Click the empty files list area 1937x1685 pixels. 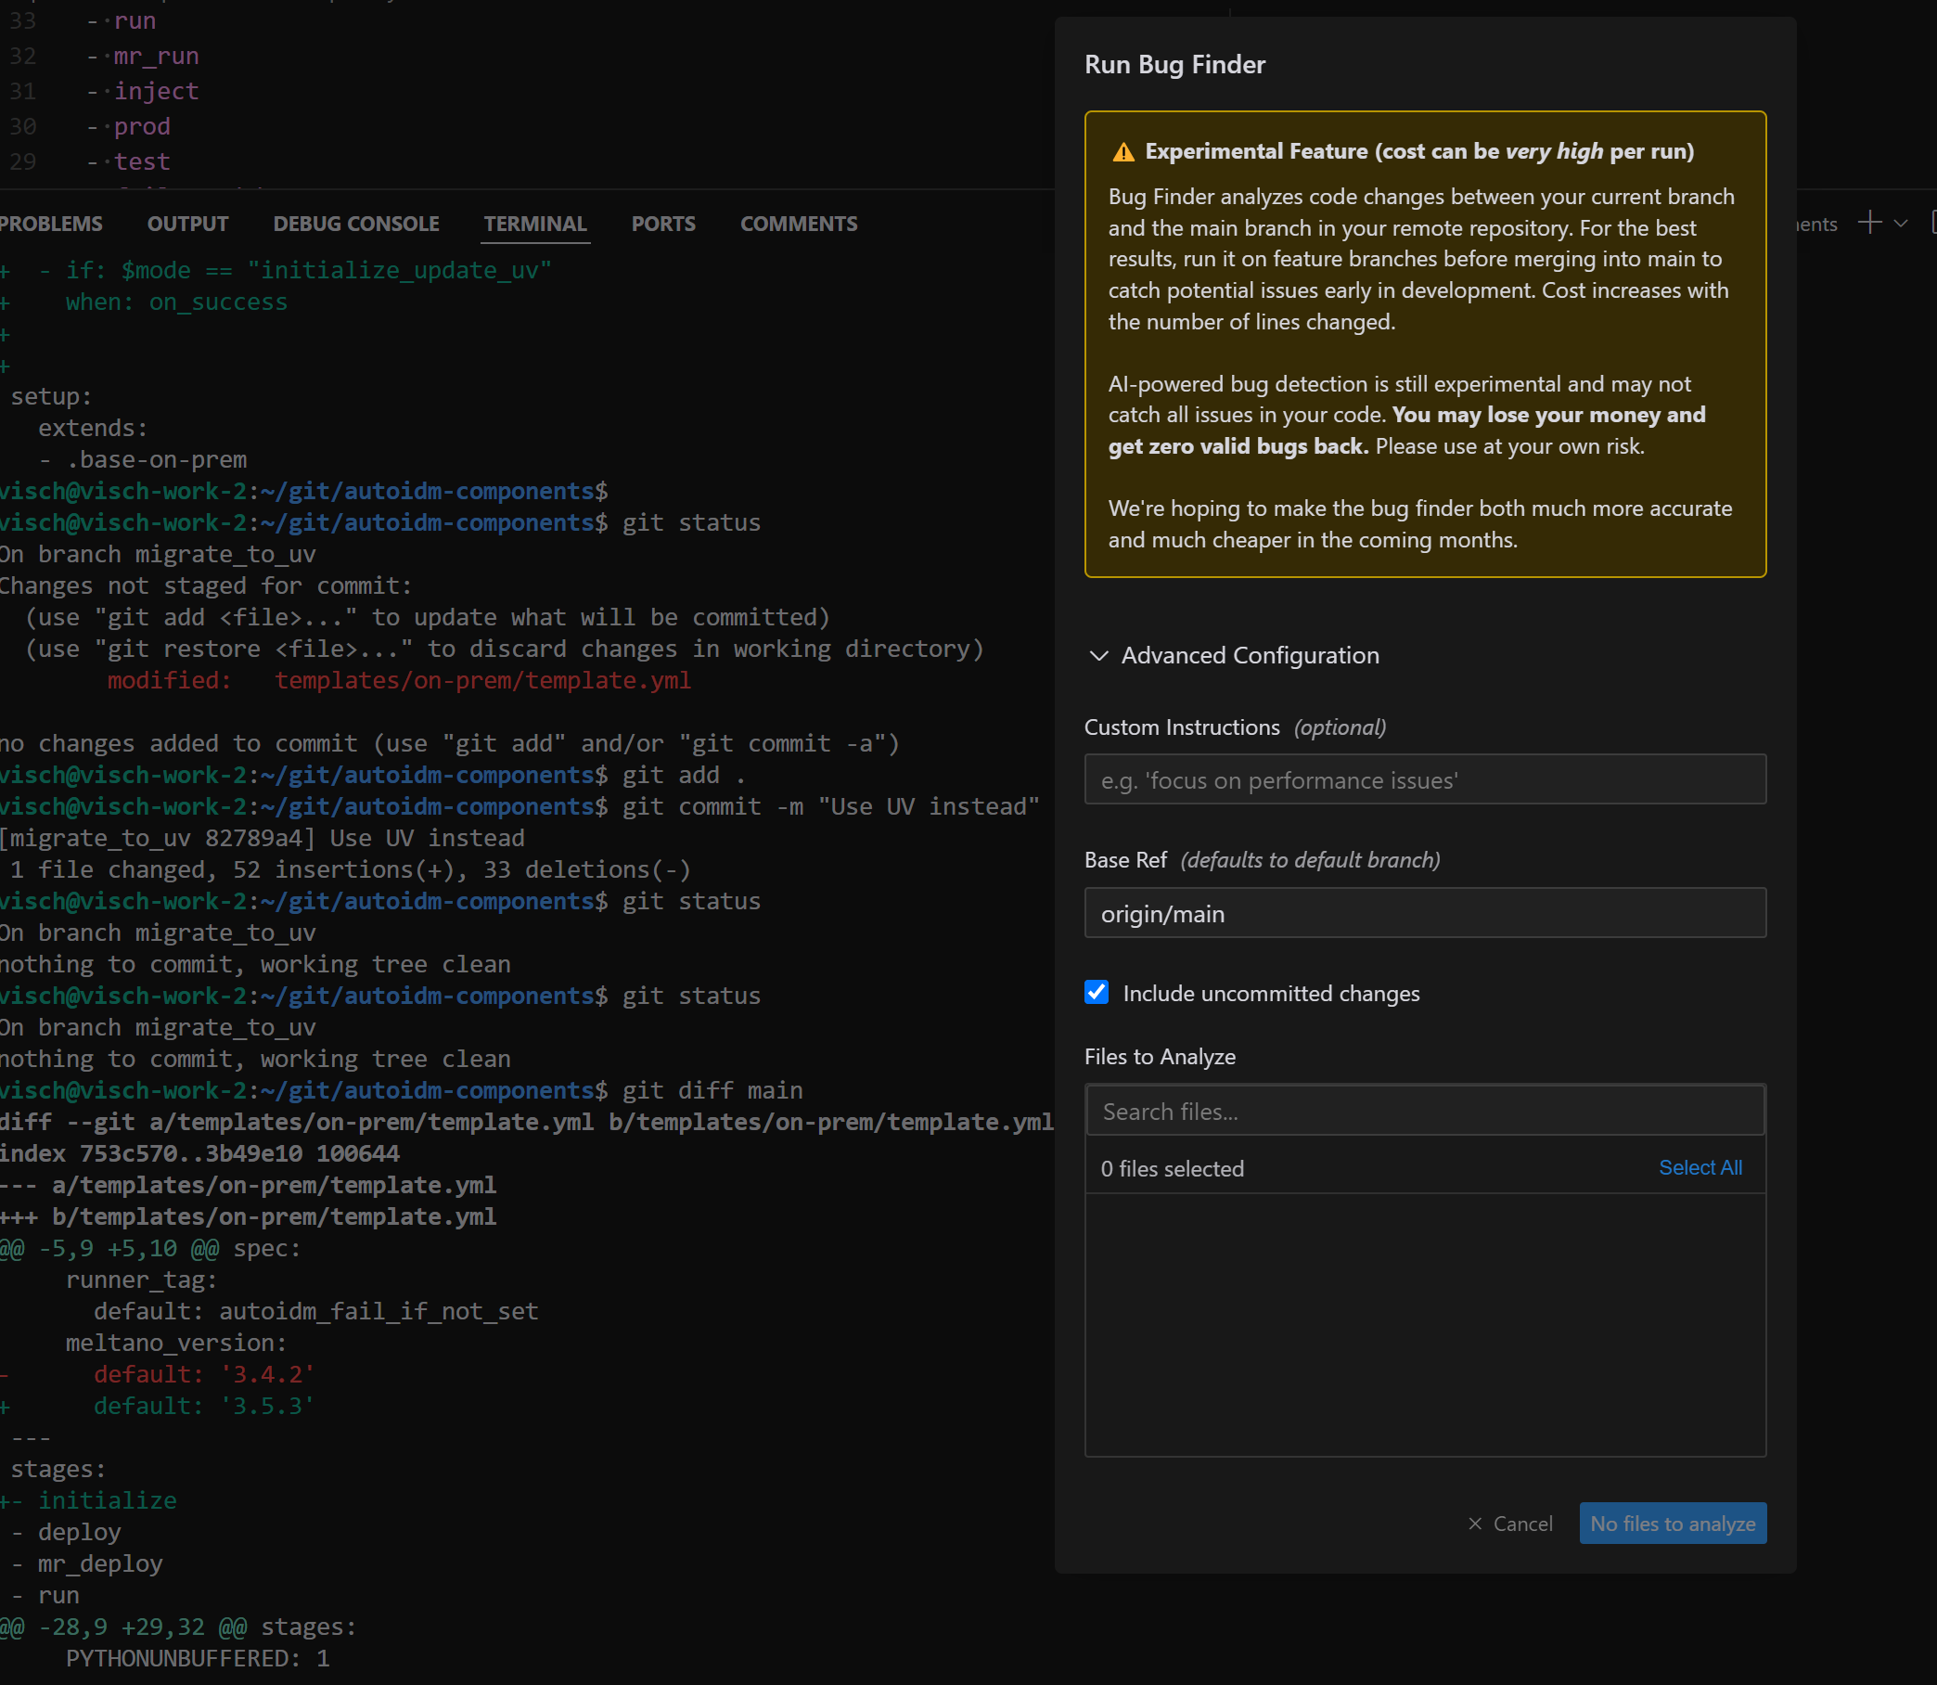pyautogui.click(x=1425, y=1326)
